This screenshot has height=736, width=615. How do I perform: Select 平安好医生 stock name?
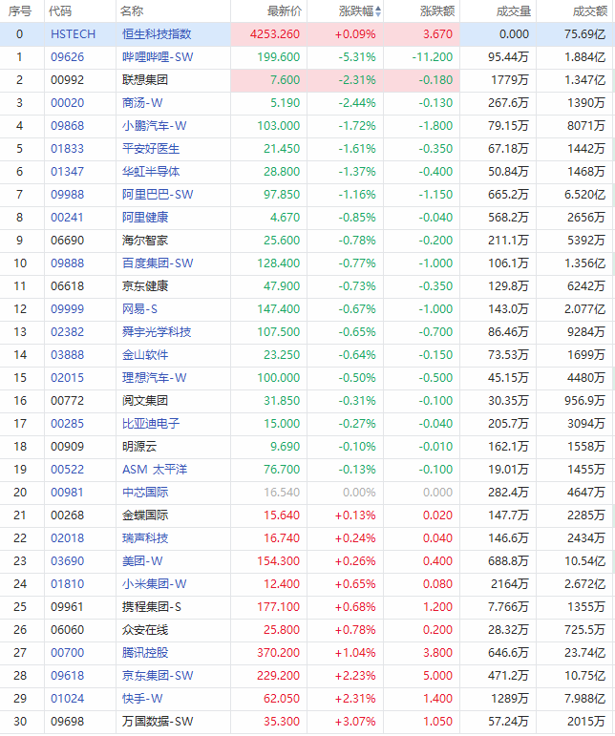click(151, 149)
